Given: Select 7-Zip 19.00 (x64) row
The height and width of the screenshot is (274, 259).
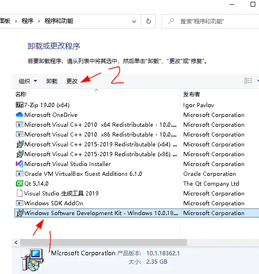Looking at the screenshot, I should pos(137,105).
